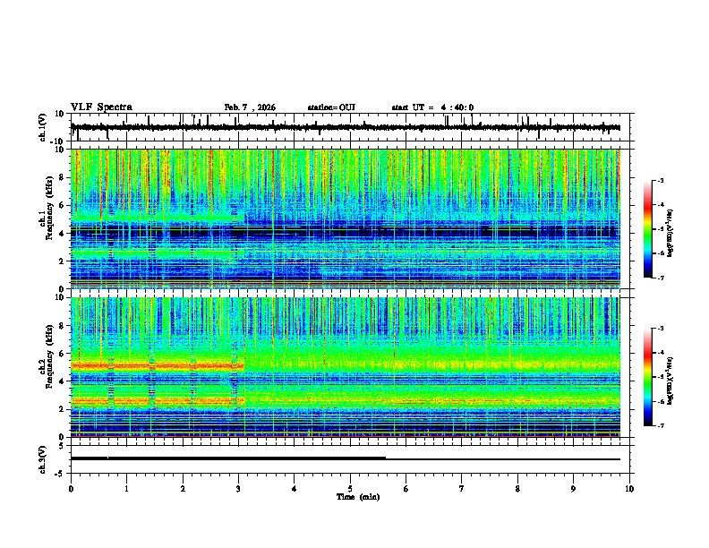The width and height of the screenshot is (709, 548).
Task: Click the "Time (min)" x-axis label
Action: pyautogui.click(x=358, y=497)
